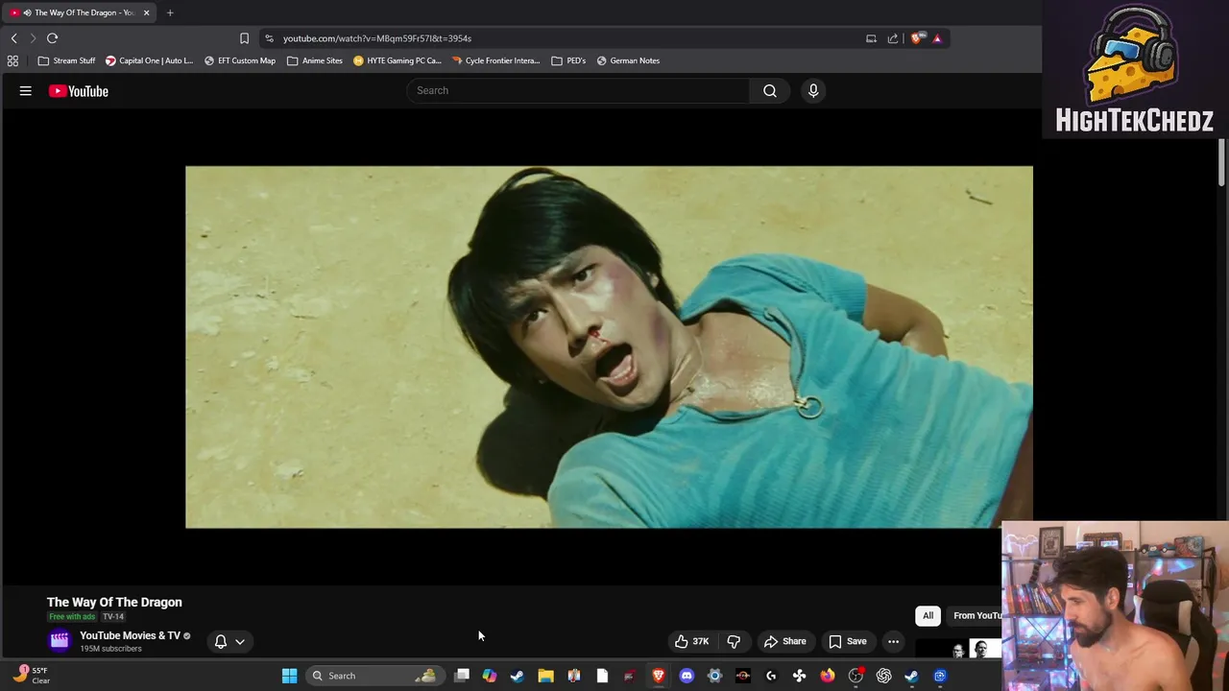1229x691 pixels.
Task: Open the weather widget showing 55°F
Action: click(31, 676)
